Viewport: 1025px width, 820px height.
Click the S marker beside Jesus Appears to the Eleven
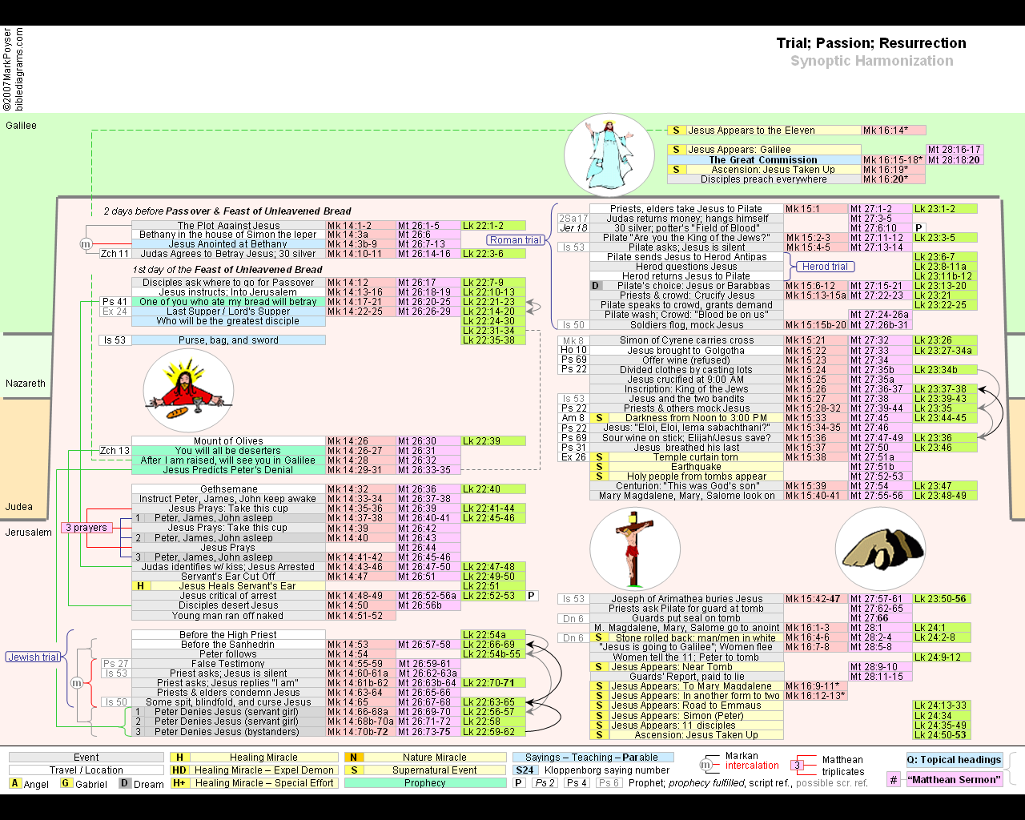[x=676, y=131]
